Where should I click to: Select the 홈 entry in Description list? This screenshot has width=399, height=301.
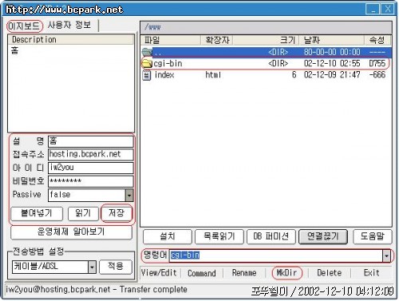pyautogui.click(x=14, y=50)
